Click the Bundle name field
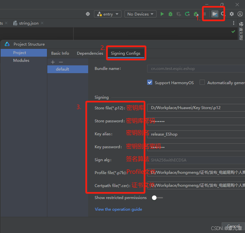The image size is (245, 233). pyautogui.click(x=196, y=69)
